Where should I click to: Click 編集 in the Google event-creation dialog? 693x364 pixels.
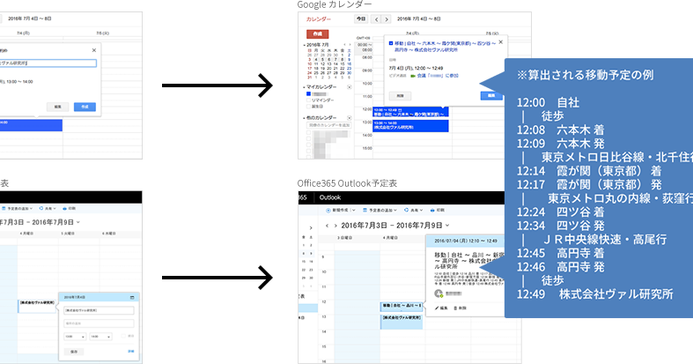pyautogui.click(x=57, y=107)
